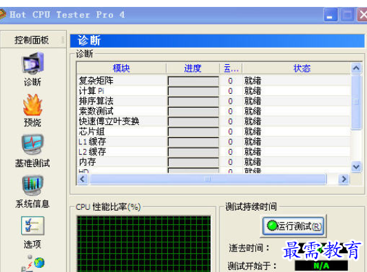Open the 选项 options checklist icon

(x=32, y=226)
